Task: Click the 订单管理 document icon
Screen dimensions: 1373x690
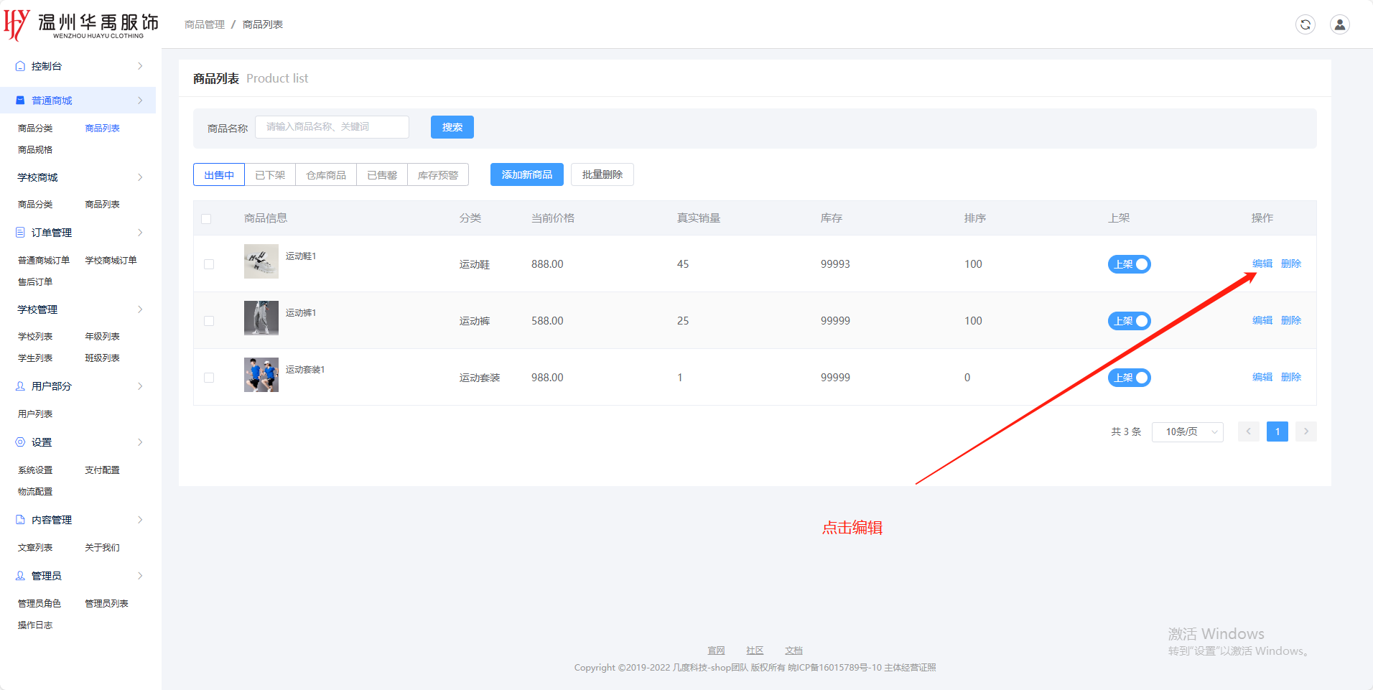Action: click(20, 233)
